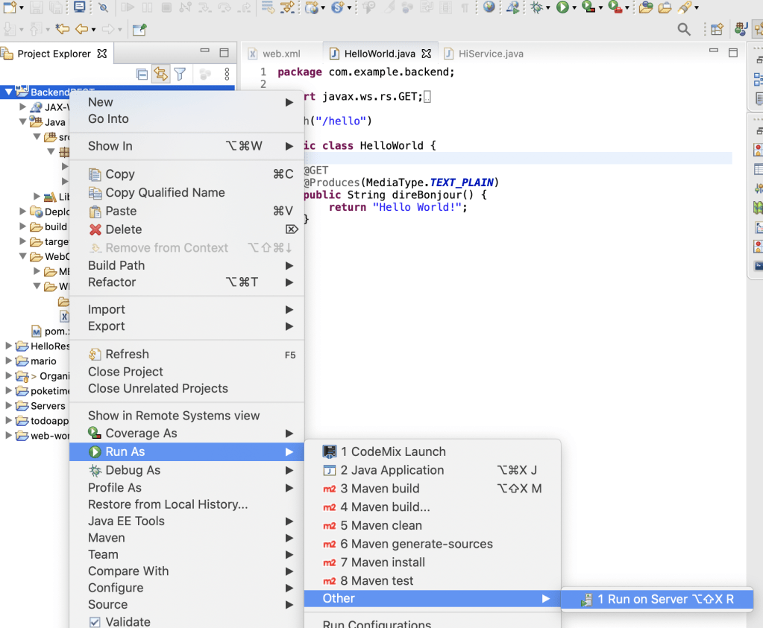Toggle Link with Editor in Project Explorer

coord(160,74)
